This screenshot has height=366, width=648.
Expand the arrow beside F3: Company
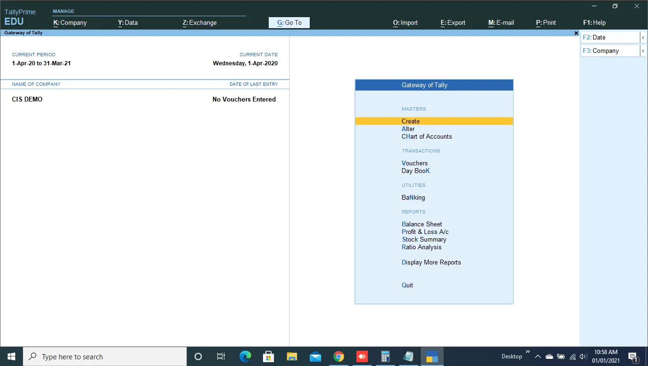(x=643, y=51)
